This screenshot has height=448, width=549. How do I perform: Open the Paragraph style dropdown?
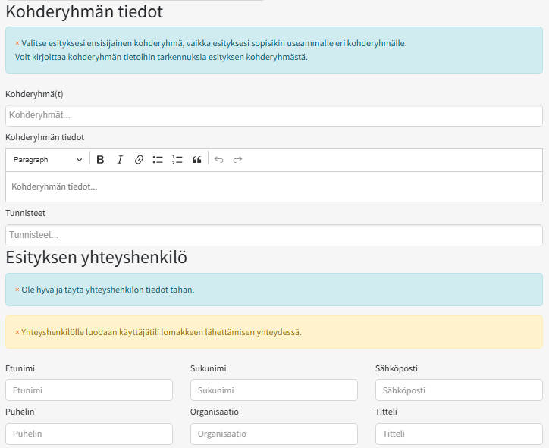(48, 160)
